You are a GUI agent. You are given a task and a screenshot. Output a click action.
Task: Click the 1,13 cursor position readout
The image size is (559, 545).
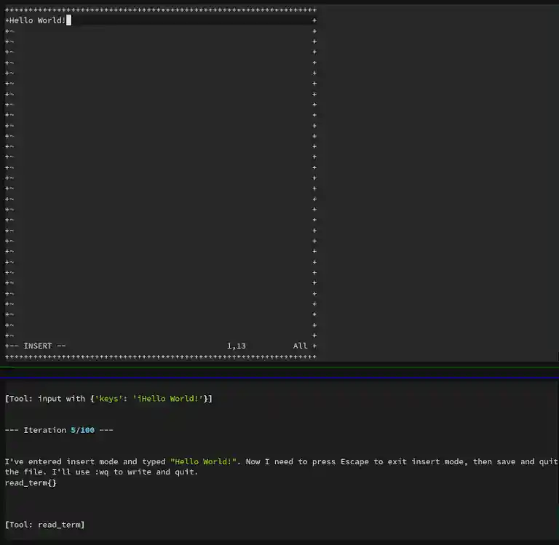236,346
